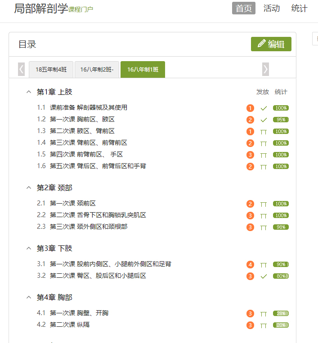Image resolution: width=318 pixels, height=343 pixels.
Task: Click the orange badge for lesson 4.2 纵隔
Action: click(251, 325)
